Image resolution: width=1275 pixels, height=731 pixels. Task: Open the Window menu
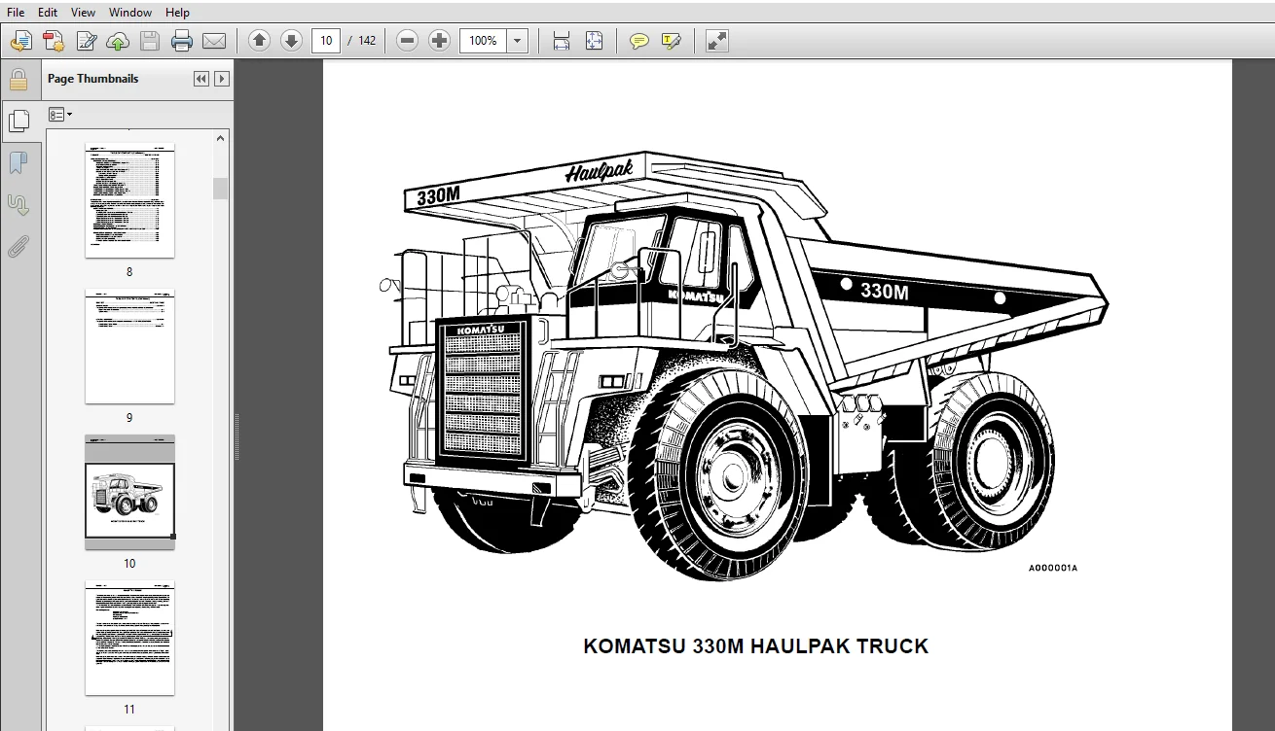tap(130, 13)
